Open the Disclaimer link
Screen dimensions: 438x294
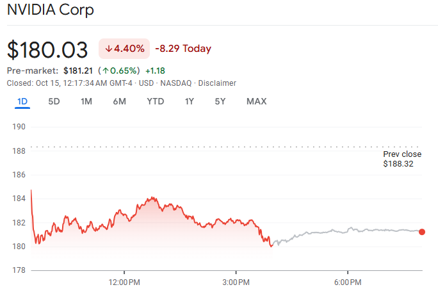tap(217, 83)
